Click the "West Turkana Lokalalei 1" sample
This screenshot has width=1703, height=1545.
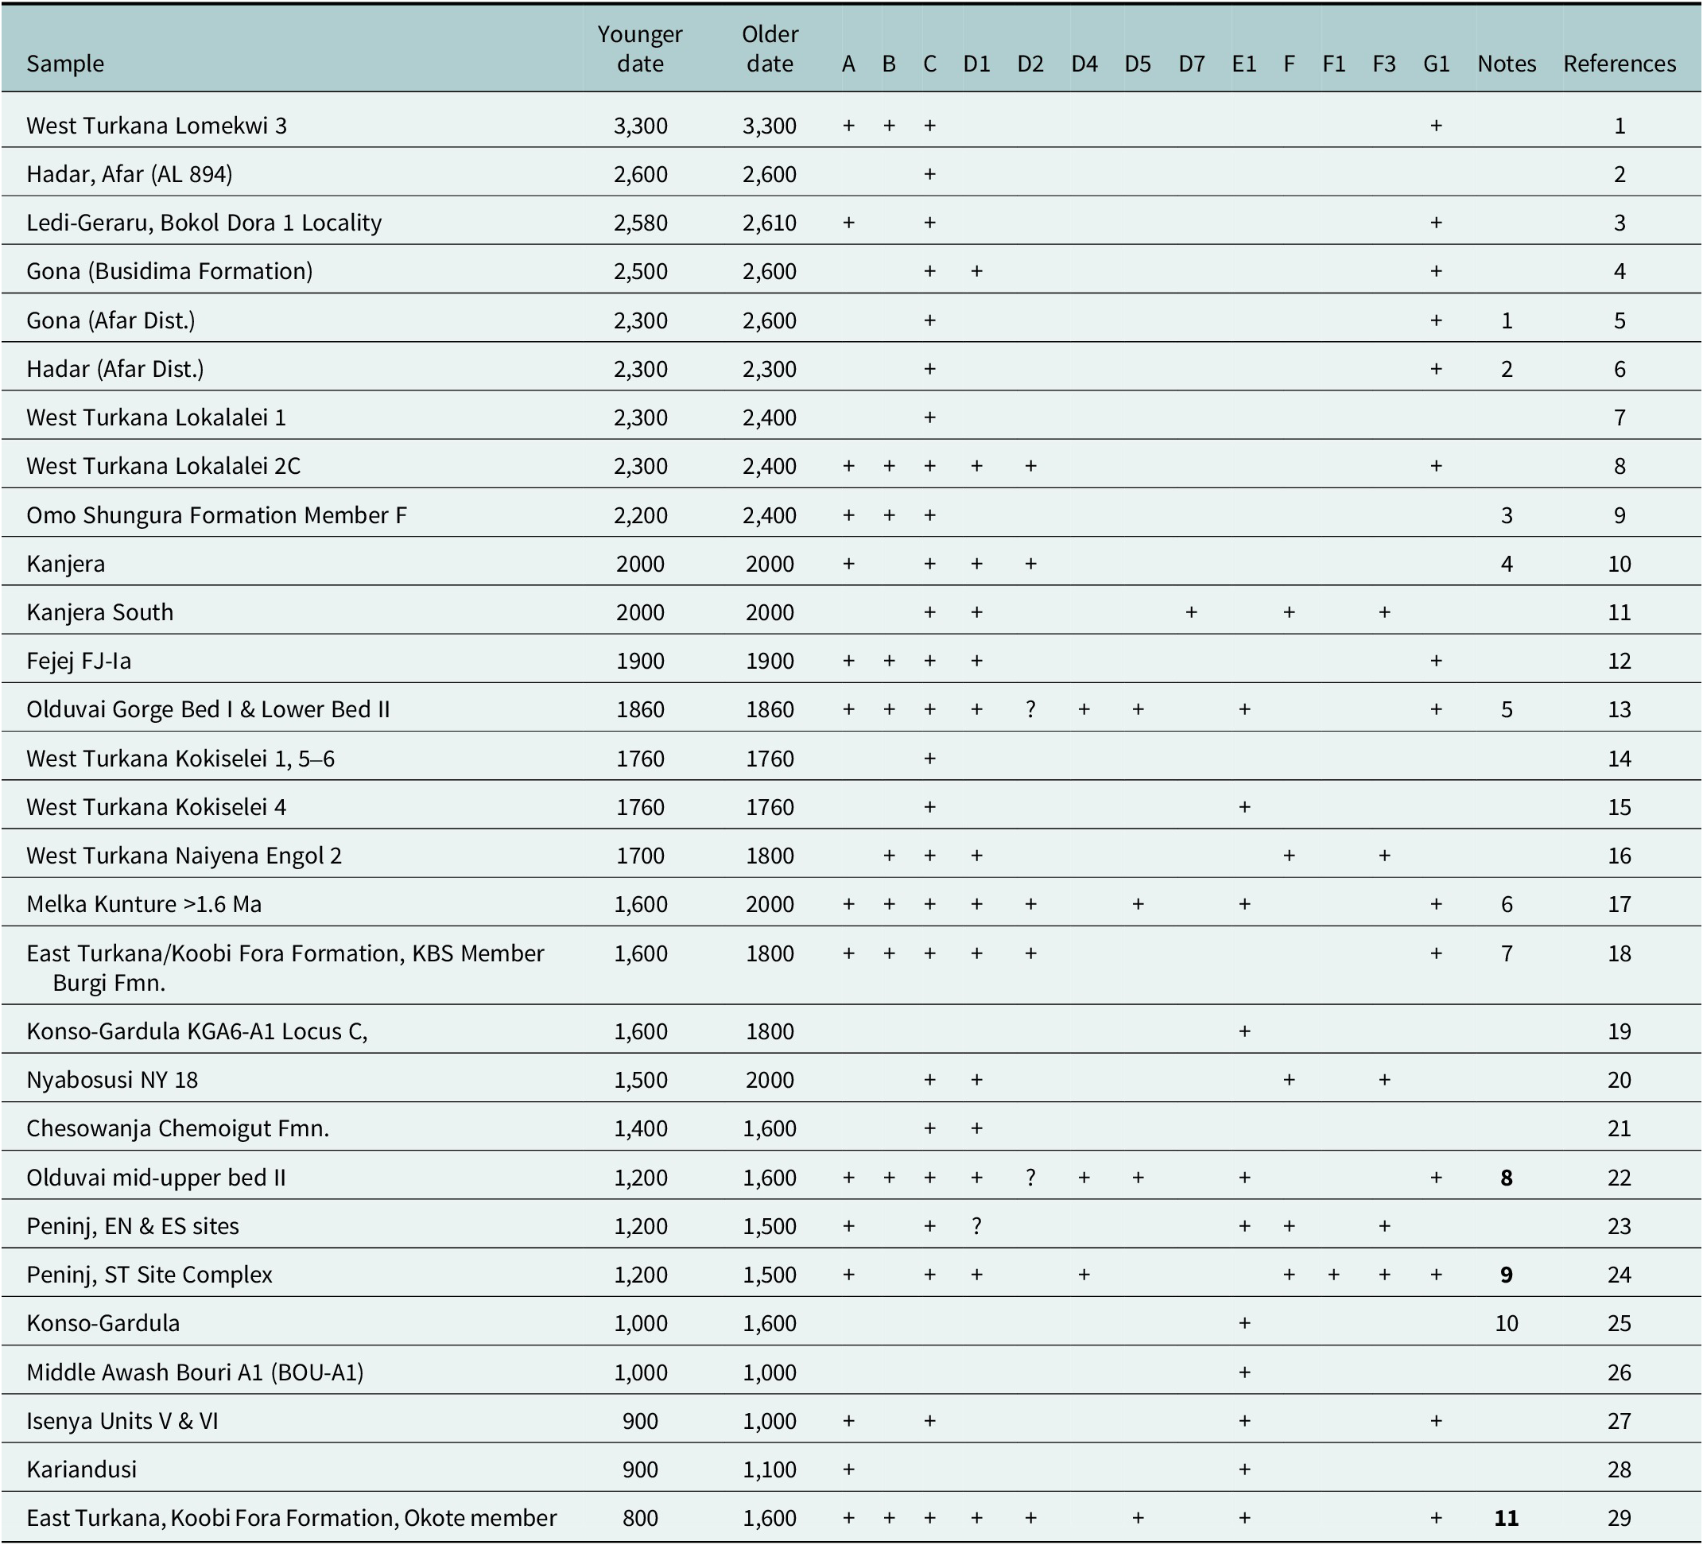coord(157,417)
